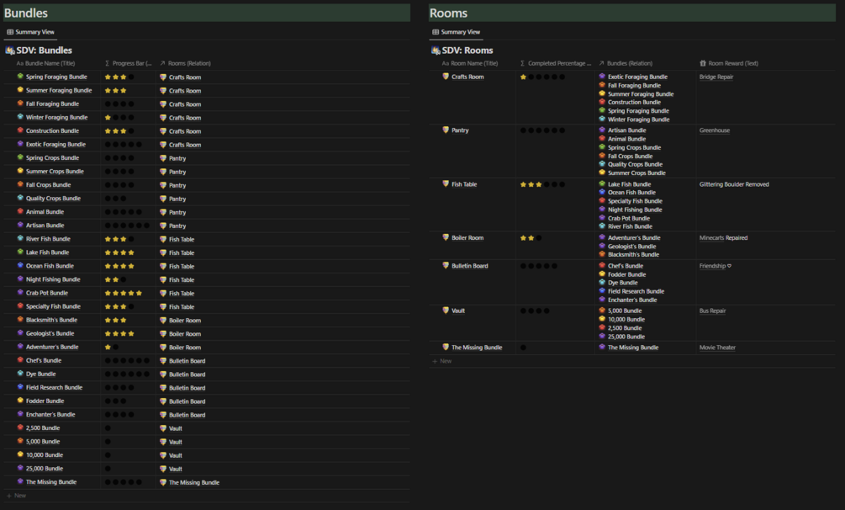Open the Rooms section heading
Screen dimensions: 845x510
point(448,13)
